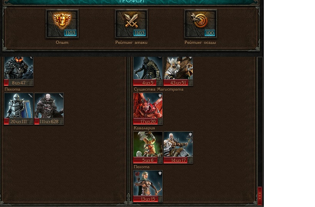The height and width of the screenshot is (207, 315).
Task: Click left panel Пехота category label
Action: click(12, 89)
